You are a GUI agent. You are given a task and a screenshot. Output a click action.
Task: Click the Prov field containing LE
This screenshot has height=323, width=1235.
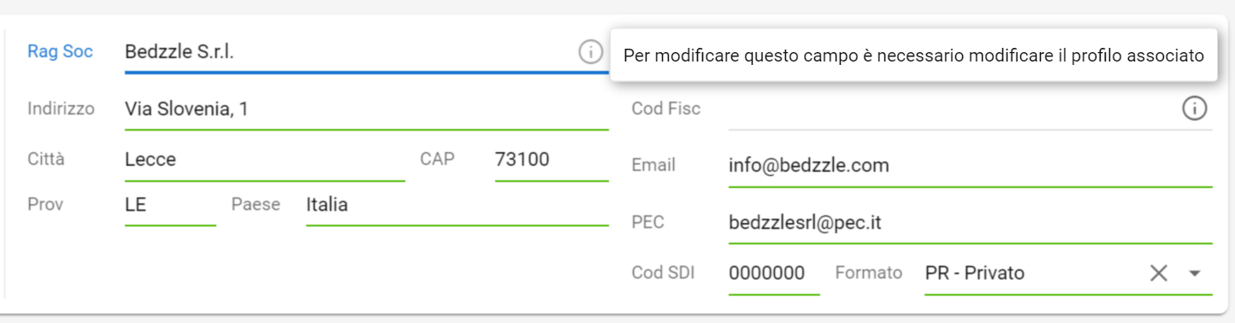[x=170, y=205]
